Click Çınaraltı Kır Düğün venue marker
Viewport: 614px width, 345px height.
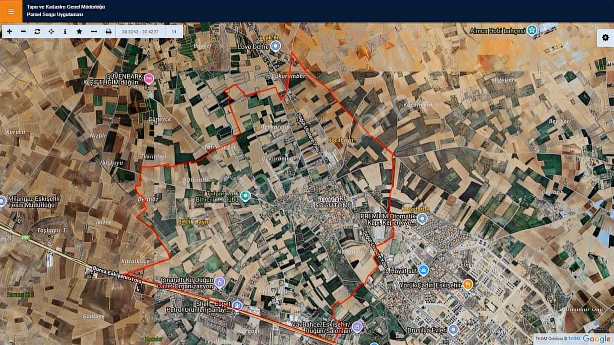click(x=219, y=282)
